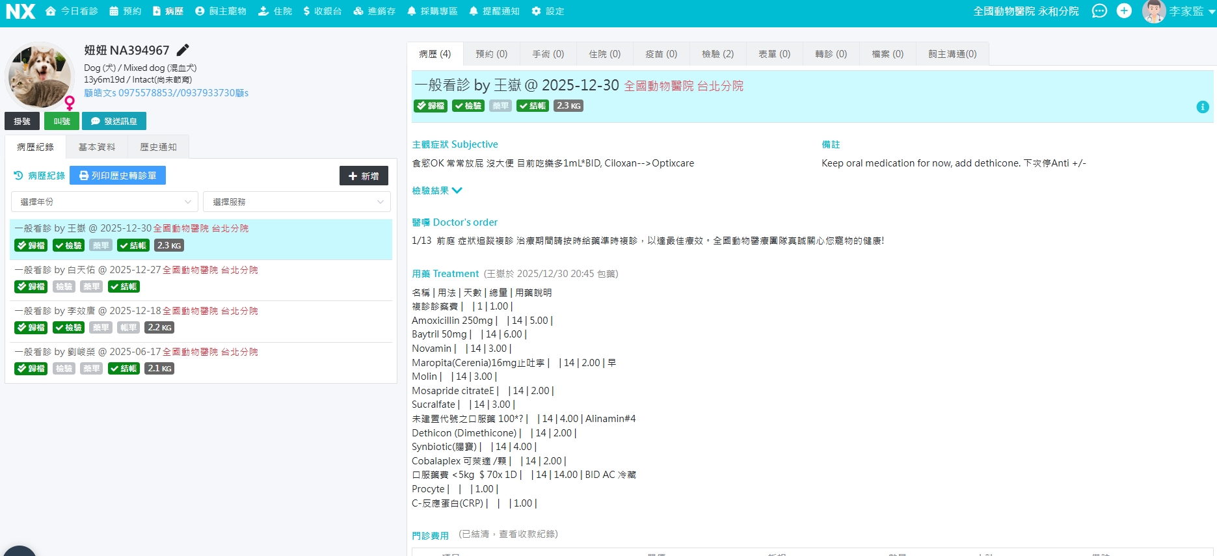Switch to the 基本資料 tab
Viewport: 1217px width, 556px height.
[x=97, y=147]
